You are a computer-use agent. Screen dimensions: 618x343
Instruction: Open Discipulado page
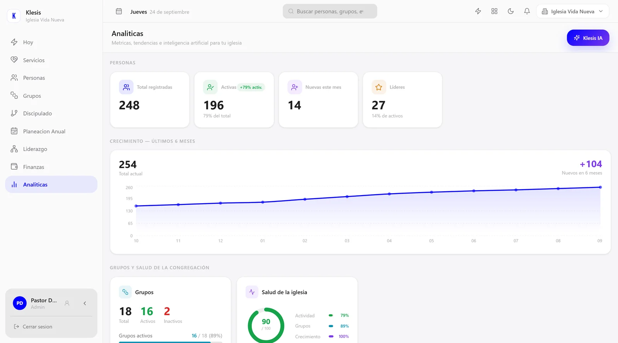(x=51, y=113)
